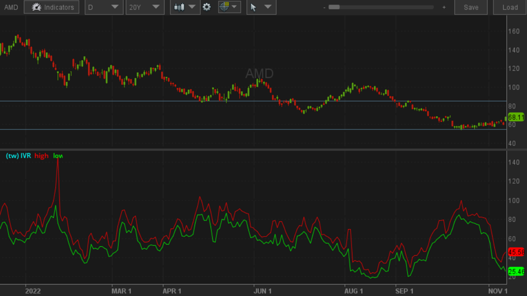Click the MAR 1 date axis label
The width and height of the screenshot is (527, 296).
point(122,291)
